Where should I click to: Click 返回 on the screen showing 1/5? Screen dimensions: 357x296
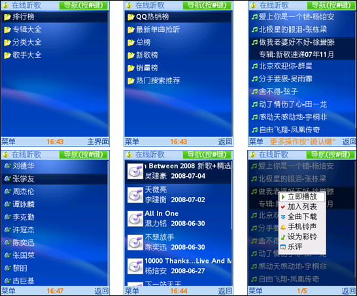348,291
